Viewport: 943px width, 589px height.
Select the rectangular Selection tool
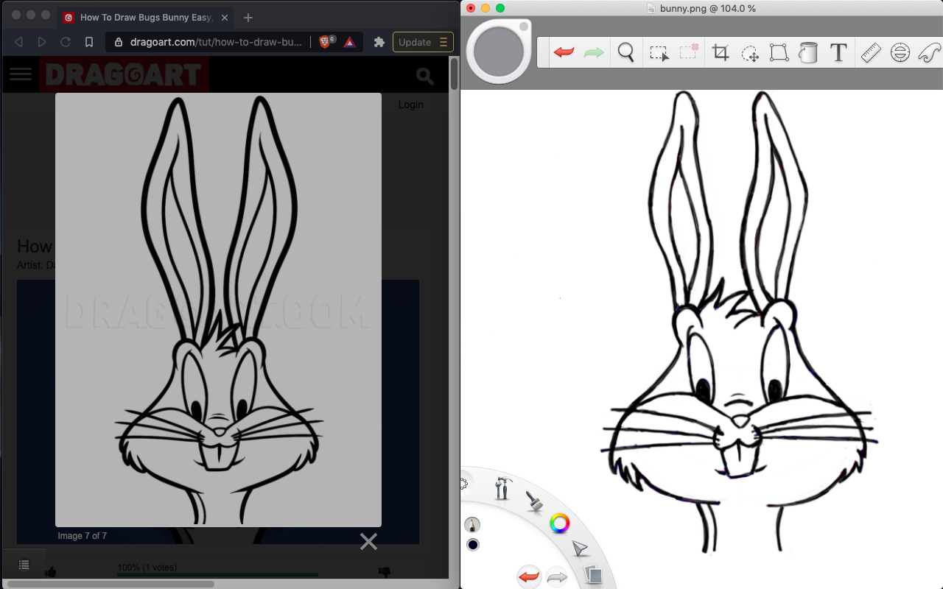coord(659,53)
